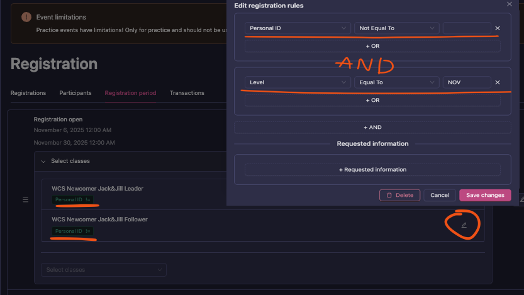Grab the drag handle beside the class list
This screenshot has height=295, width=524.
[26, 200]
